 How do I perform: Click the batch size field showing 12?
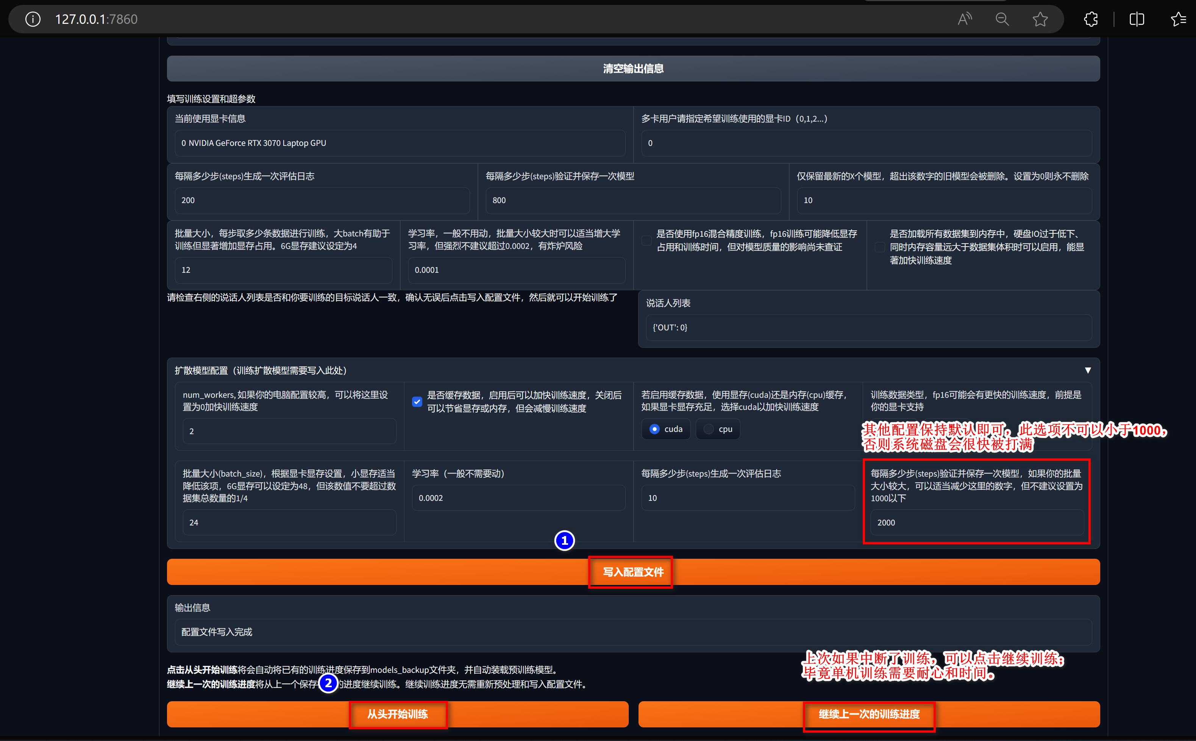(x=283, y=270)
